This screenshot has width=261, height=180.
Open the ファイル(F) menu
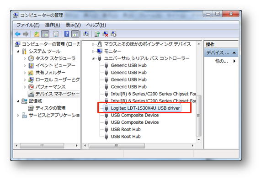pyautogui.click(x=28, y=25)
